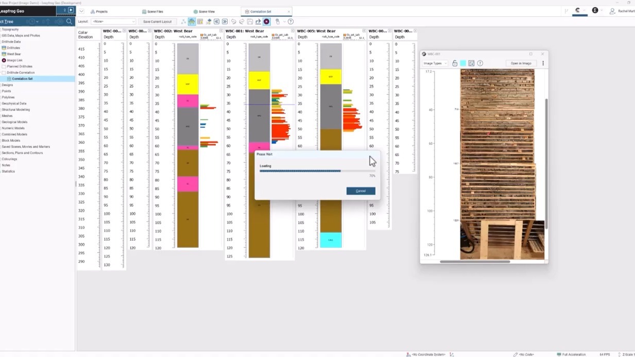The height and width of the screenshot is (357, 635).
Task: Click the double right arrow expand-all icon
Action: [225, 22]
